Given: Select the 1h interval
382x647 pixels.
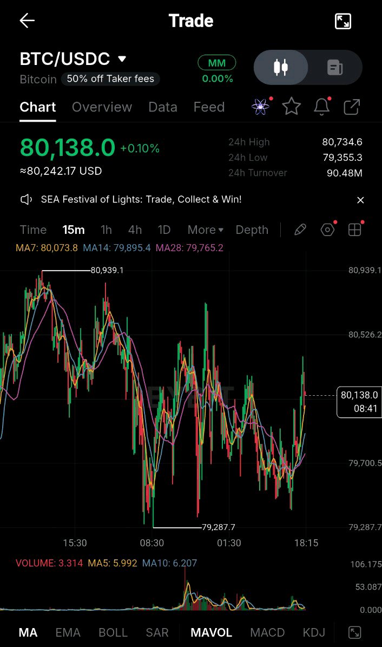Looking at the screenshot, I should pyautogui.click(x=106, y=230).
